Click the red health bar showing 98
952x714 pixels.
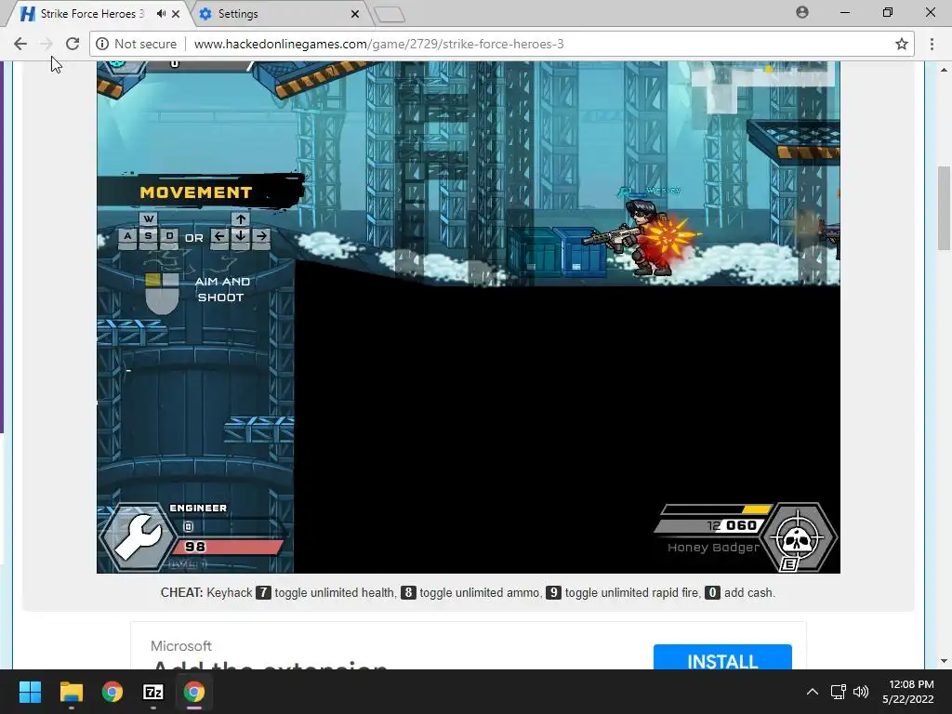tap(228, 547)
